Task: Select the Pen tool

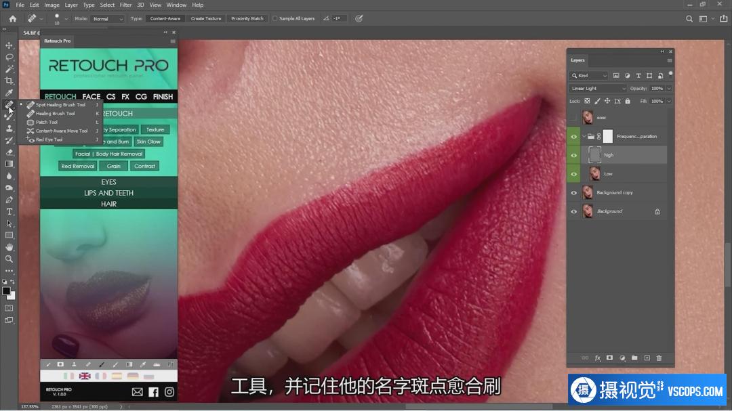Action: (9, 200)
